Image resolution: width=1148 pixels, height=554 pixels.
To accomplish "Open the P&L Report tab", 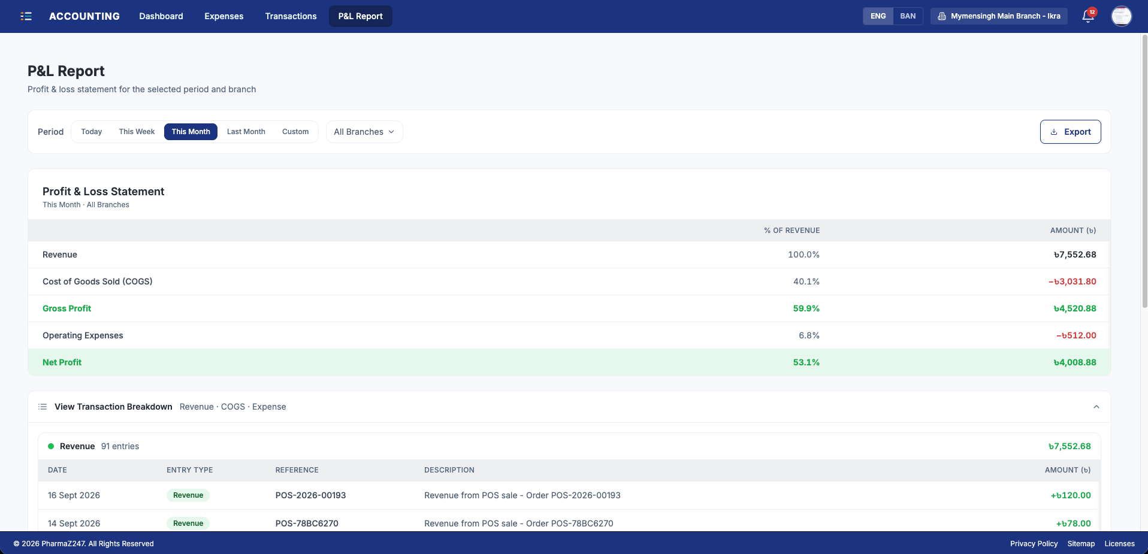I will 360,16.
